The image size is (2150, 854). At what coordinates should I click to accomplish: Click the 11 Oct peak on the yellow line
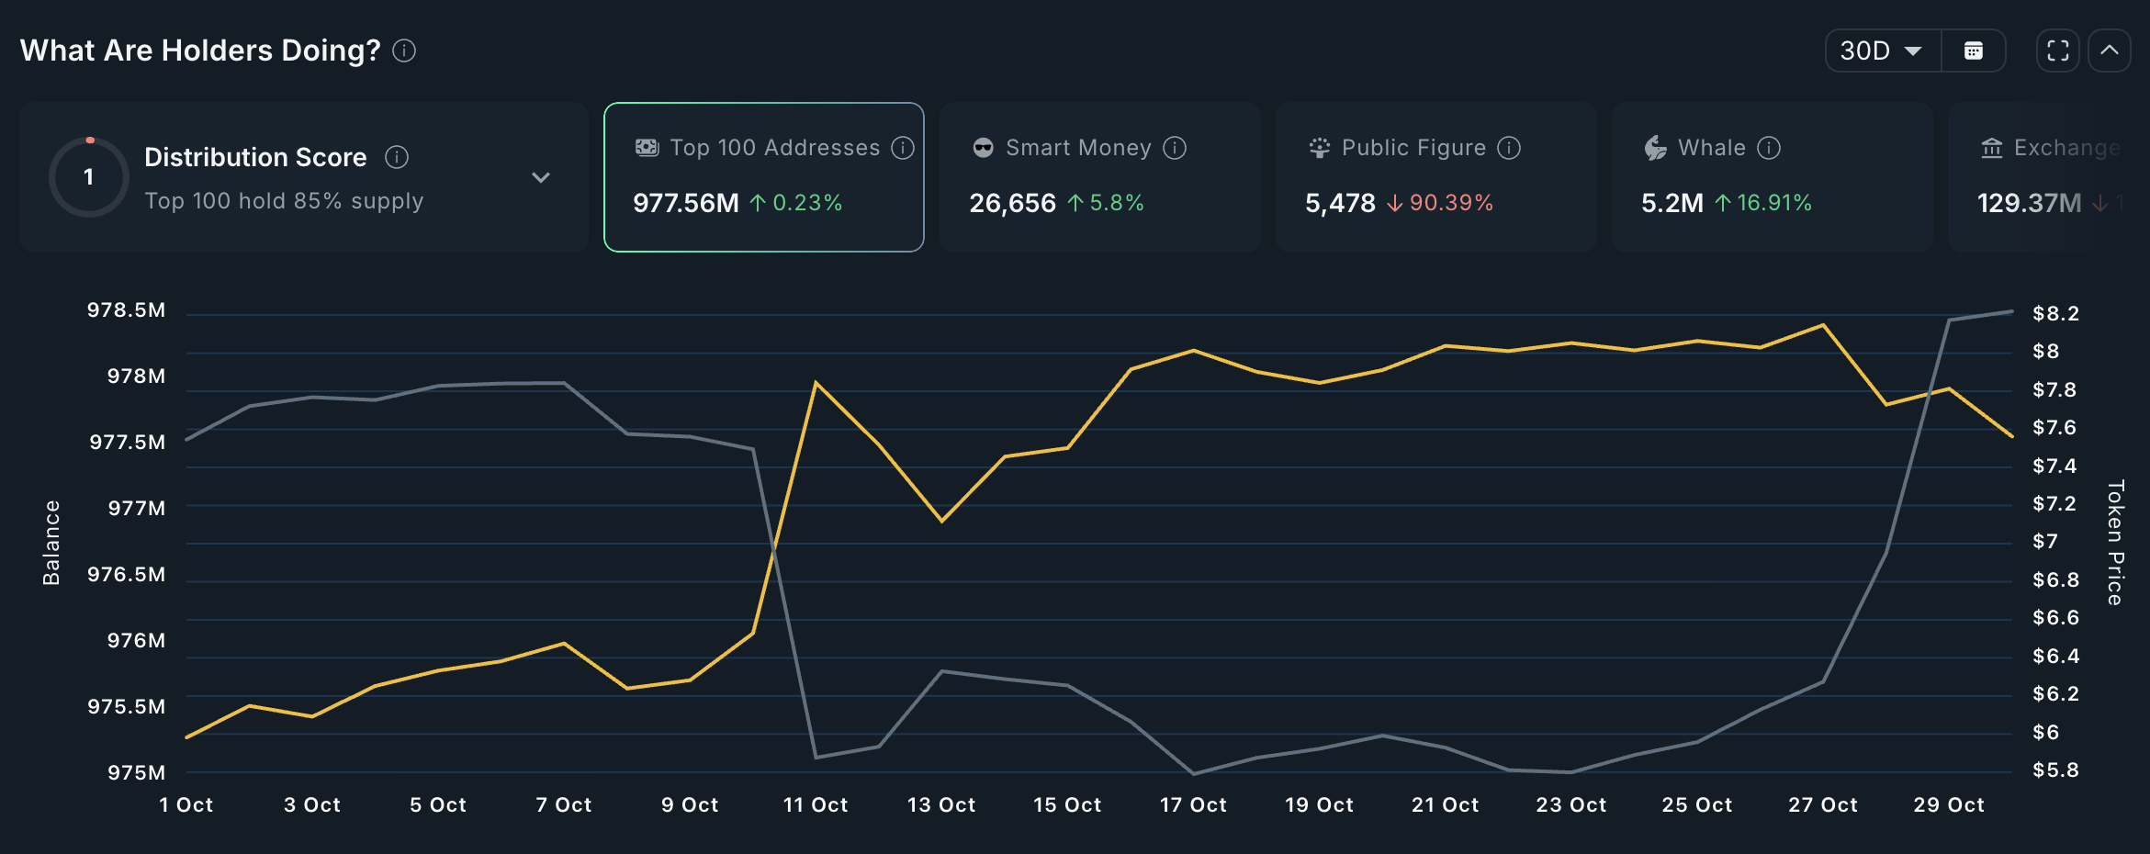click(815, 381)
